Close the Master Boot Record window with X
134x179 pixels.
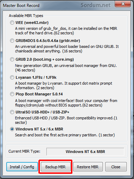[123, 4]
